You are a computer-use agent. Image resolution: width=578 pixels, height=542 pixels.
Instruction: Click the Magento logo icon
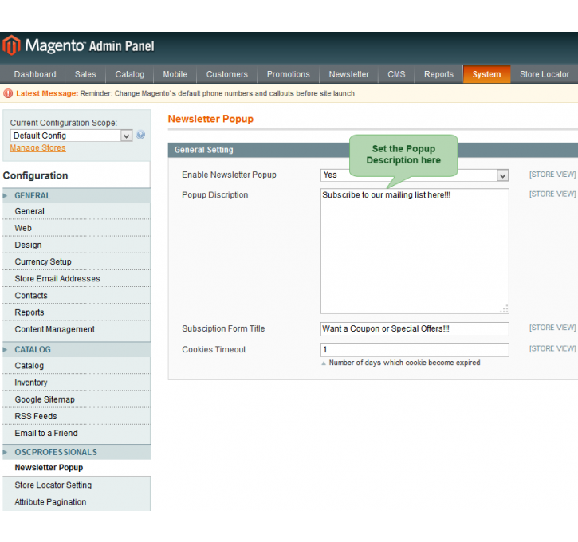(11, 45)
